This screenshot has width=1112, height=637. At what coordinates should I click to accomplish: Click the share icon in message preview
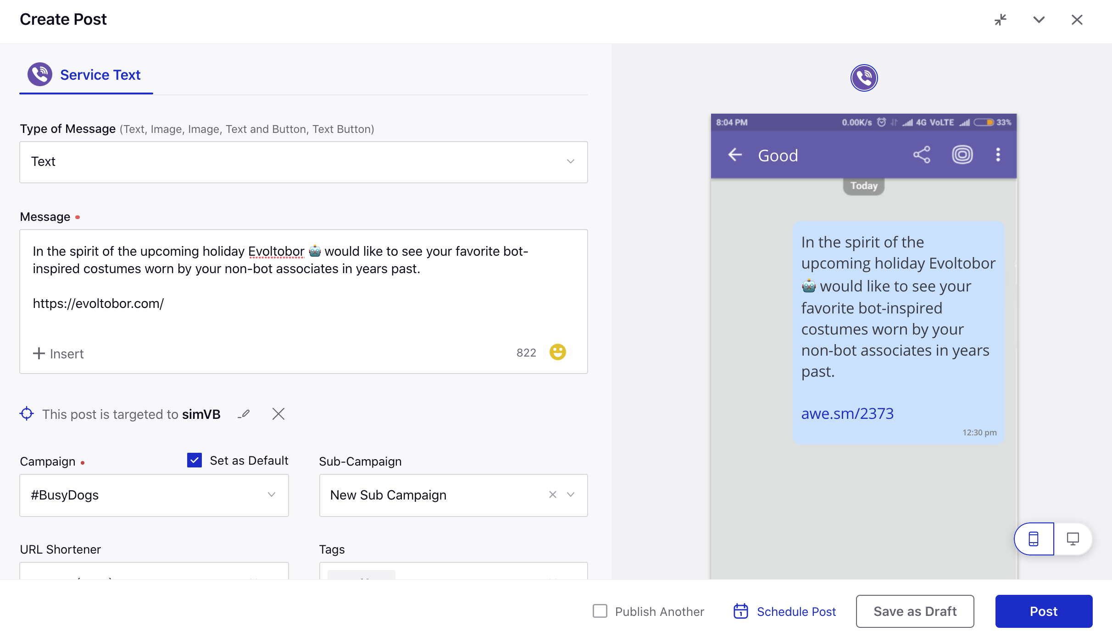922,156
